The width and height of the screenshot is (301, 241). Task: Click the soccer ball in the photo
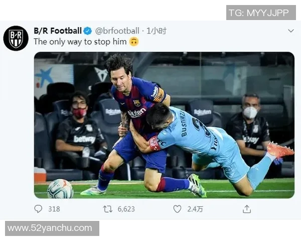coord(60,189)
